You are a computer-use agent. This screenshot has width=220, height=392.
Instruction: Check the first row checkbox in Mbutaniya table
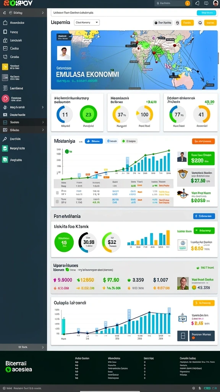click(57, 193)
